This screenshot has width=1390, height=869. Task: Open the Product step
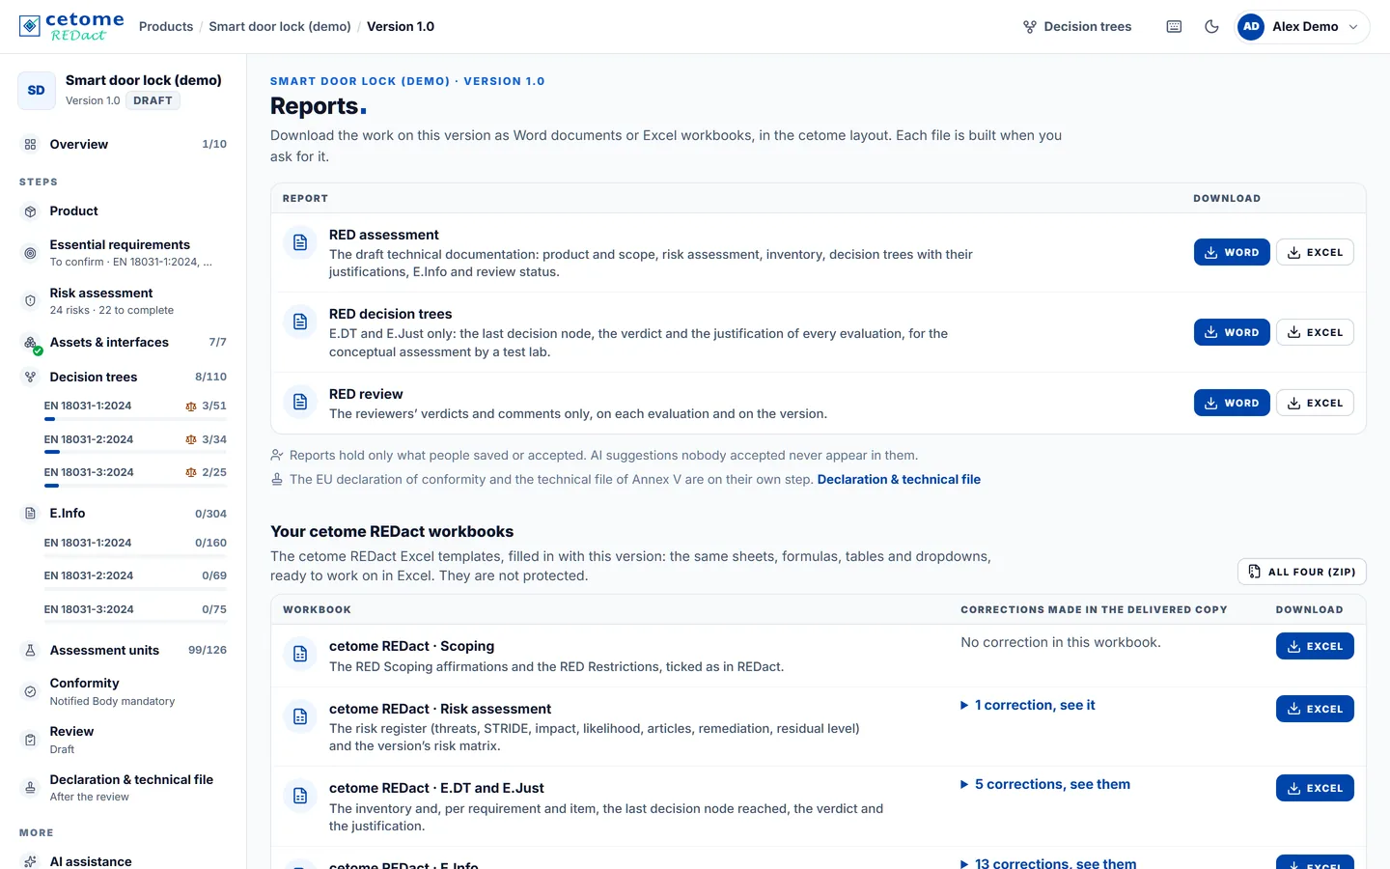click(x=124, y=211)
